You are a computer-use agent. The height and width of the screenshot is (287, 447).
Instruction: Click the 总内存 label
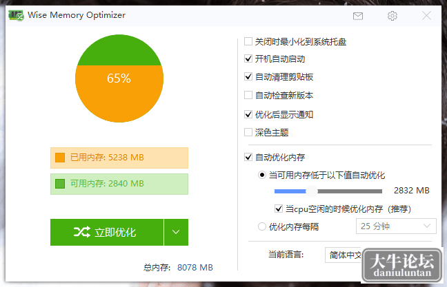coord(157,267)
